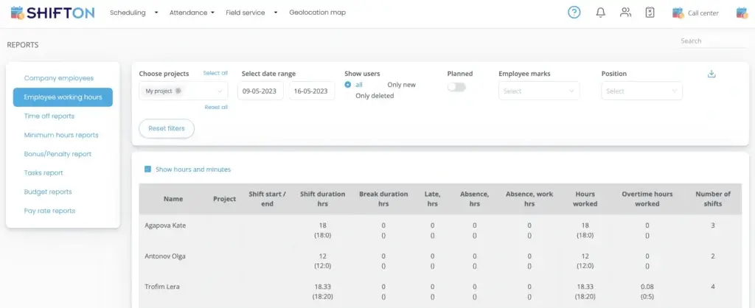Open Time off reports in sidebar
Image resolution: width=755 pixels, height=308 pixels.
coord(49,116)
